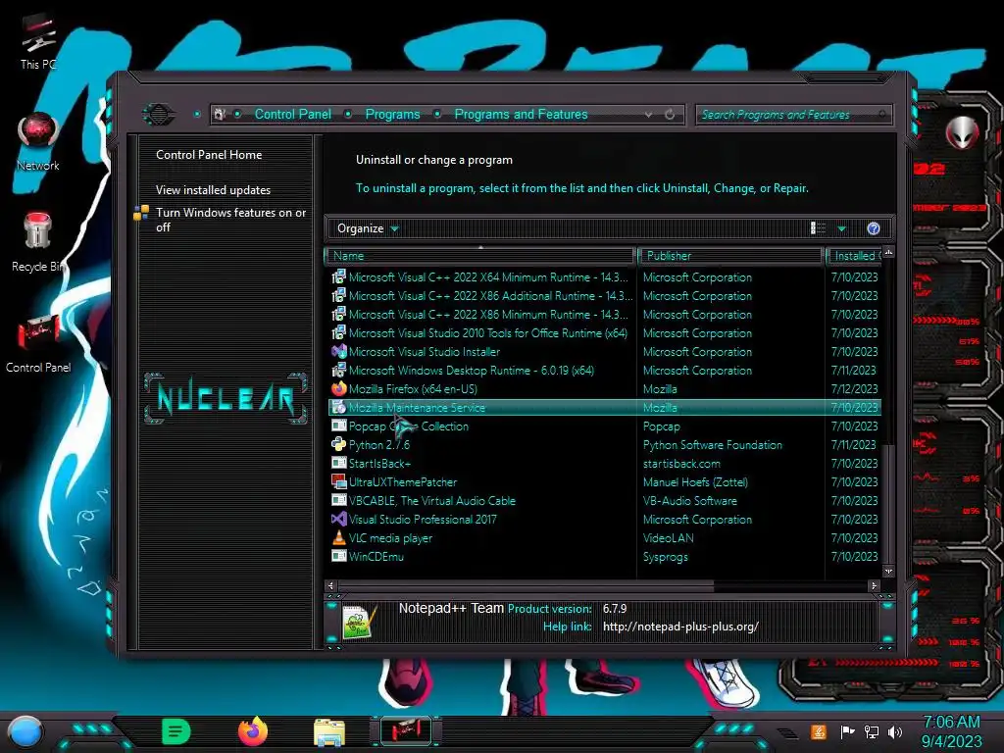Select Microsoft Visual C++ 2022 X86 Minimum Runtime
The width and height of the screenshot is (1004, 753).
click(604, 315)
